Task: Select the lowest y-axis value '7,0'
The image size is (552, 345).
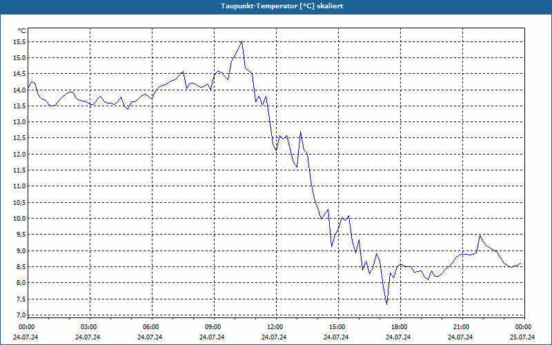Action: tap(21, 315)
